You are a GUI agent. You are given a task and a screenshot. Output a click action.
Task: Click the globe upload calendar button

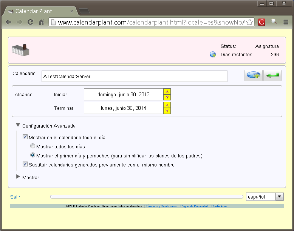[253, 75]
